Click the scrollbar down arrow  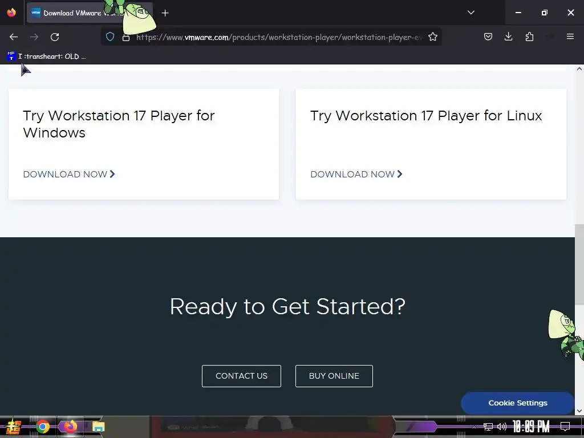point(579,411)
